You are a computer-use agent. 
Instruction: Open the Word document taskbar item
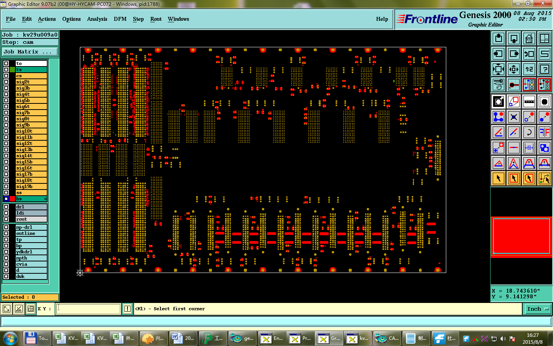(184, 338)
